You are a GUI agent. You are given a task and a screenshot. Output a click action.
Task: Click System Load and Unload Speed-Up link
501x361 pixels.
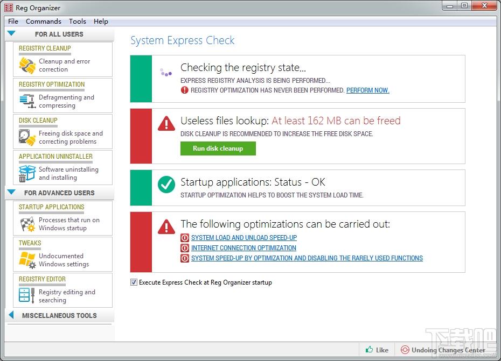point(243,238)
